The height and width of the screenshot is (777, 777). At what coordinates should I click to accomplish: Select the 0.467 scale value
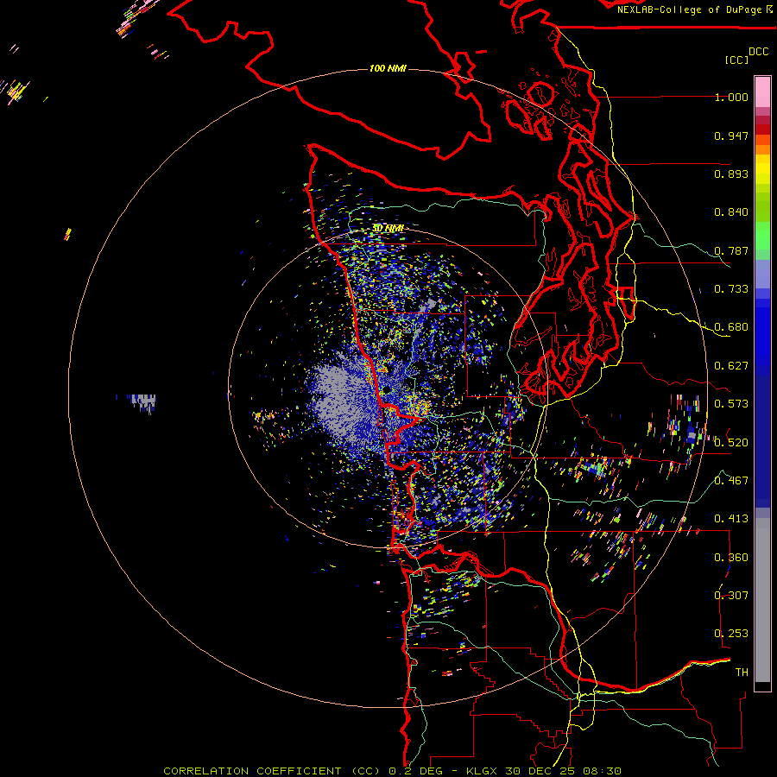coord(731,481)
